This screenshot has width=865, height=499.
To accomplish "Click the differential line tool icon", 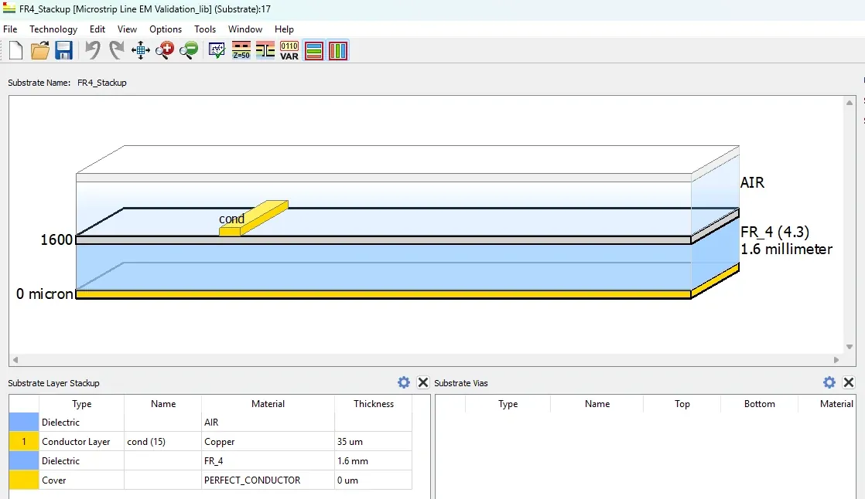I will pos(265,51).
